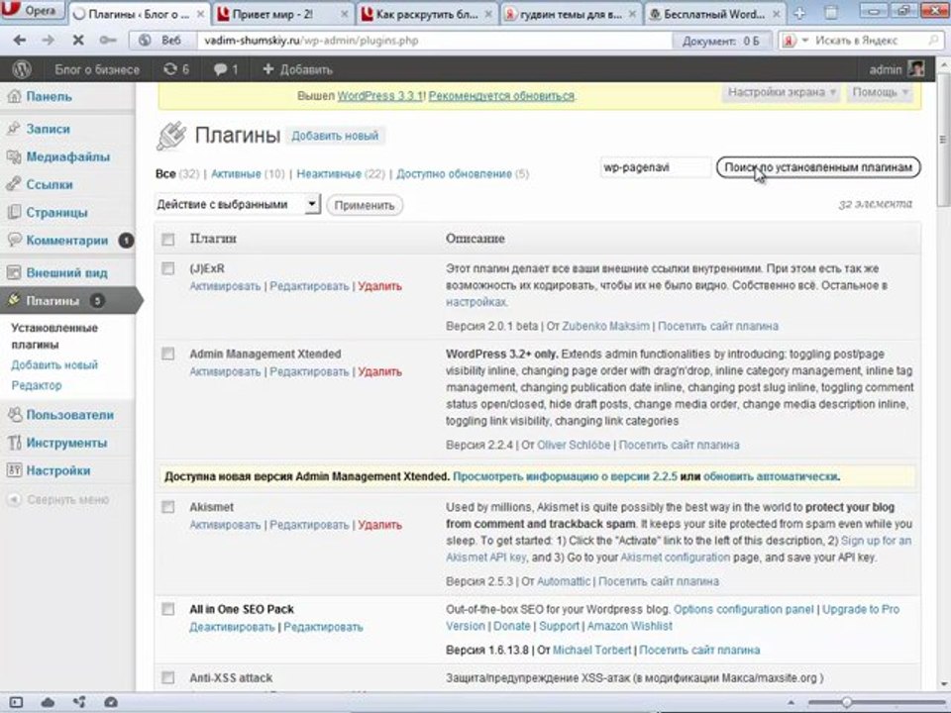Open new tab with plus icon
951x713 pixels.
click(799, 13)
